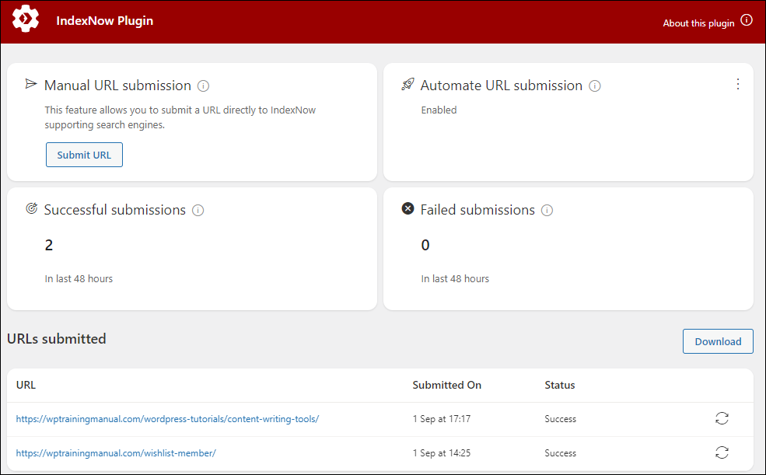Show info tooltip for Automate URL submission
Image resolution: width=766 pixels, height=475 pixels.
595,86
